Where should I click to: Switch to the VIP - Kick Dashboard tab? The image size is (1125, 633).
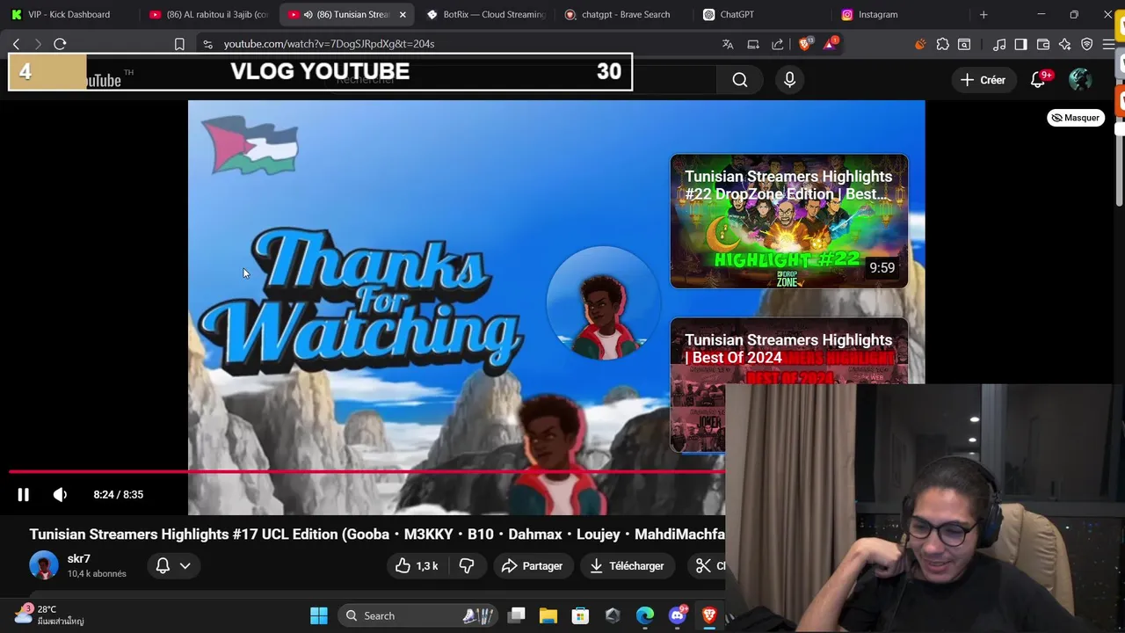coord(69,14)
